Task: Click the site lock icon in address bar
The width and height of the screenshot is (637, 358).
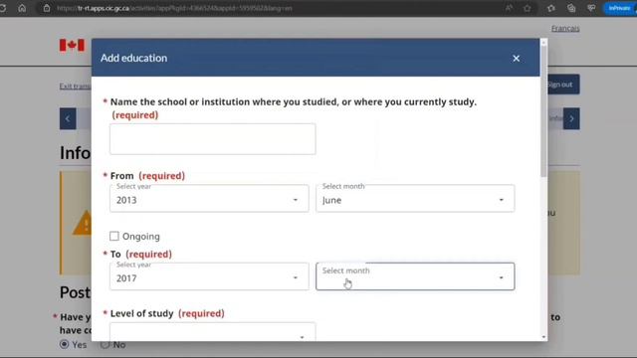Action: click(47, 8)
